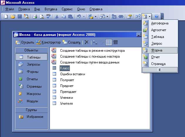This screenshot has width=185, height=137.
Task: Click the Script Editor link icon
Action: 121,16
